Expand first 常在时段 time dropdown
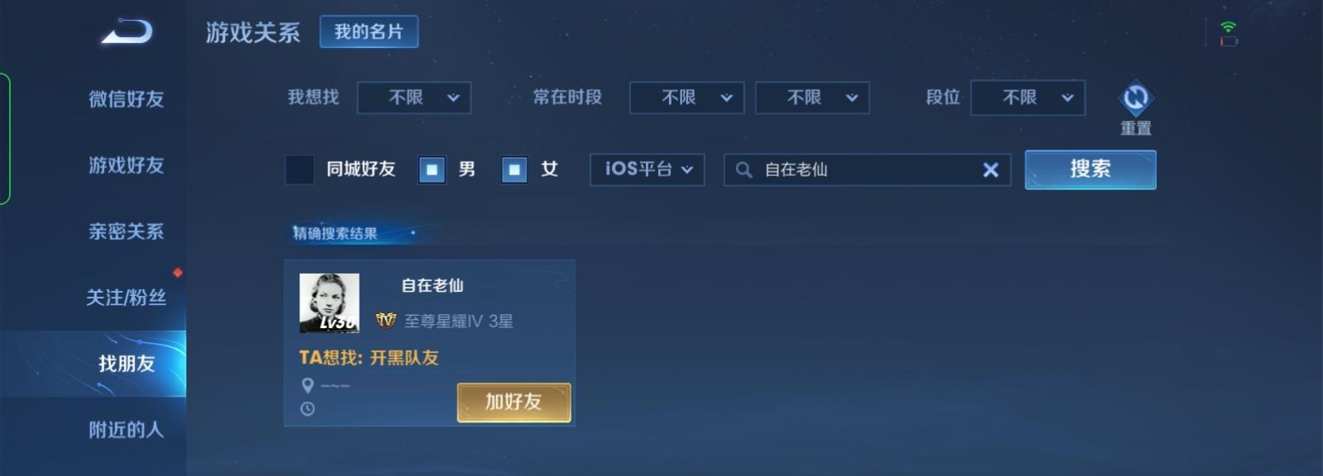The width and height of the screenshot is (1323, 476). (687, 98)
